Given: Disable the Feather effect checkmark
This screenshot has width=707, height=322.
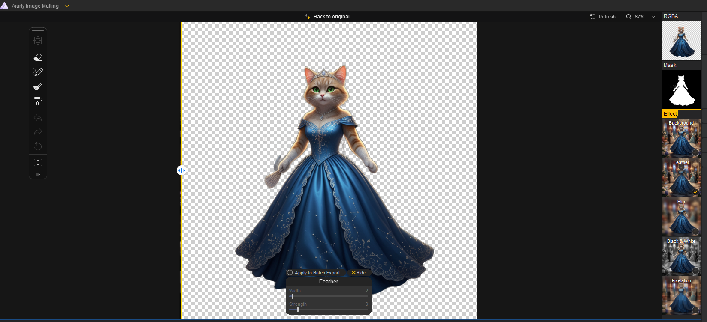Looking at the screenshot, I should pyautogui.click(x=695, y=192).
